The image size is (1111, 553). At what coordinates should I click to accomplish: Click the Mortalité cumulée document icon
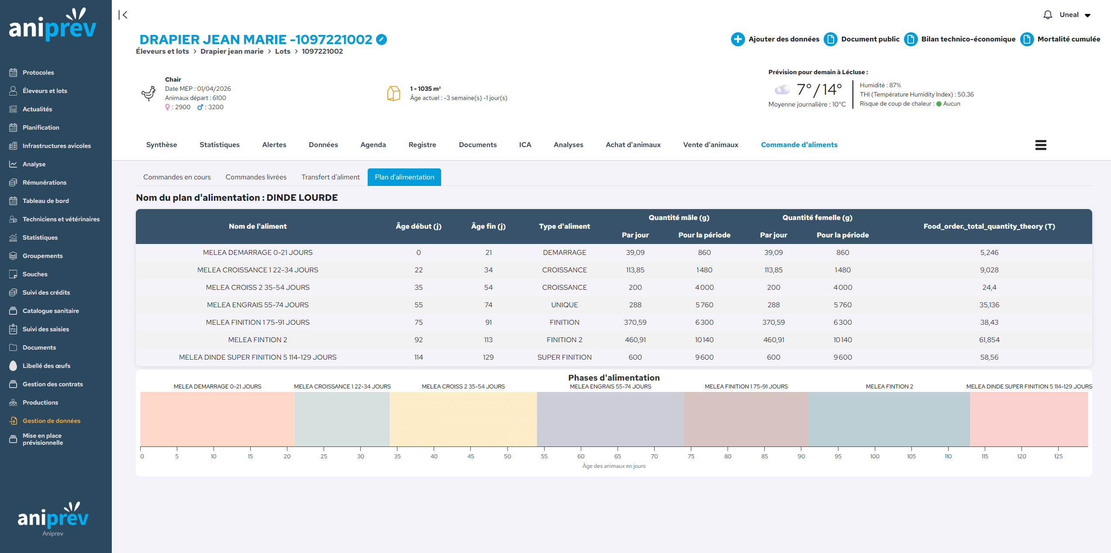1027,39
